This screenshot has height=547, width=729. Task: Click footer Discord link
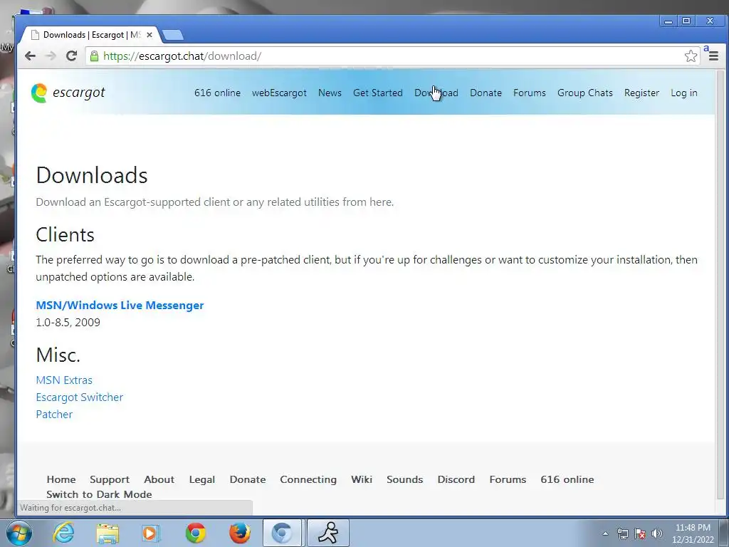[x=456, y=479]
